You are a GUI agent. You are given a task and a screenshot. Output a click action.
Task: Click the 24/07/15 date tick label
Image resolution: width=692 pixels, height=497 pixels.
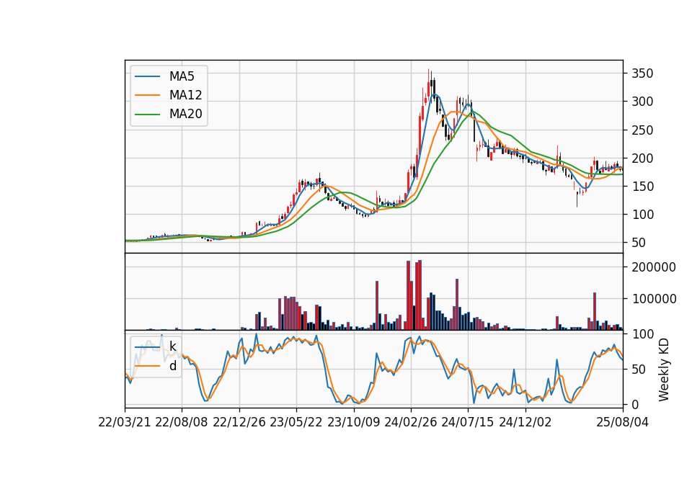tap(468, 422)
